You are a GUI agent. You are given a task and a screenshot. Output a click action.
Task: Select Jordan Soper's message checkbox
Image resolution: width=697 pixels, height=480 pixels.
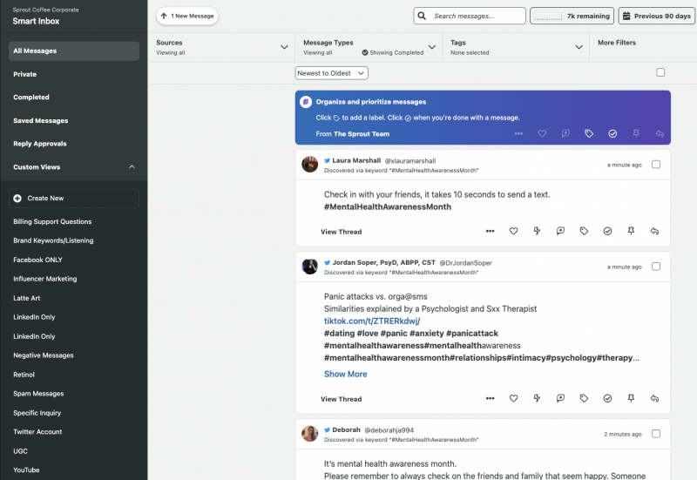point(656,267)
